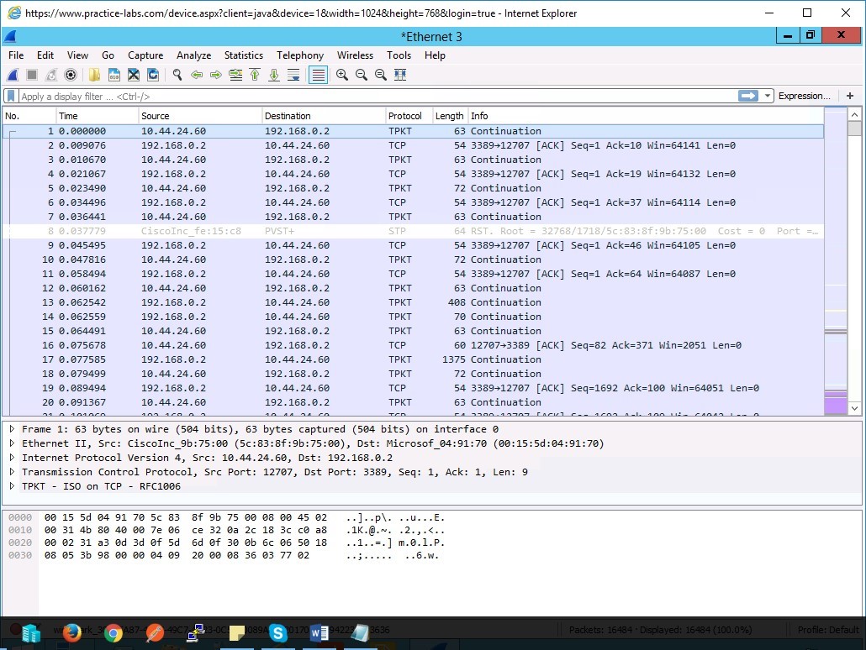This screenshot has width=866, height=650.
Task: Open the View menu
Action: (77, 55)
